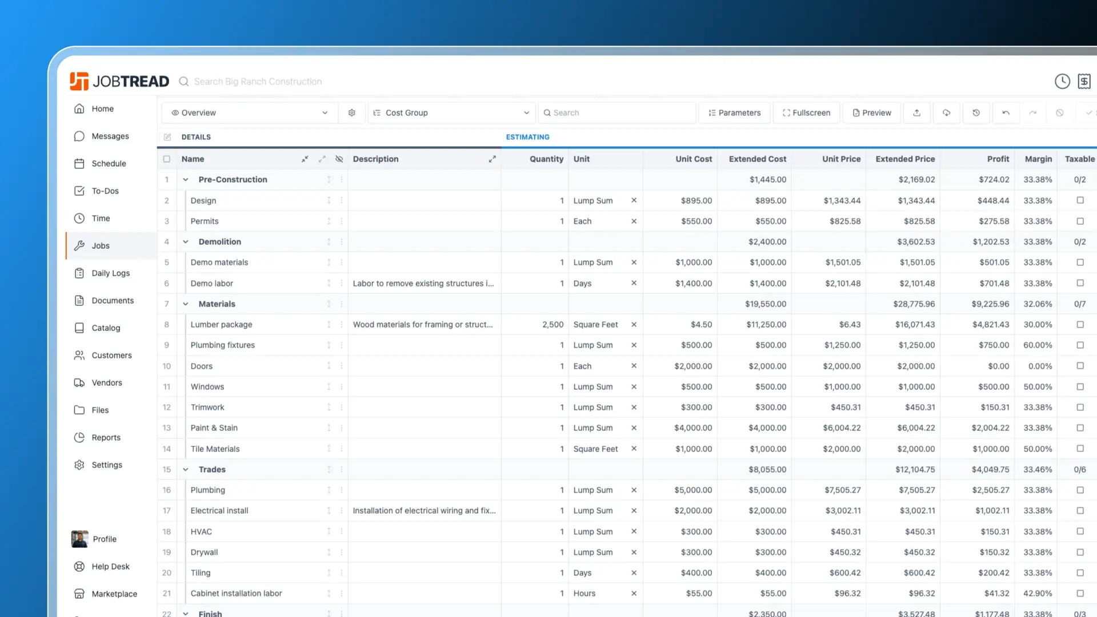Viewport: 1097px width, 617px height.
Task: Clear the unit on the Design row
Action: (634, 200)
